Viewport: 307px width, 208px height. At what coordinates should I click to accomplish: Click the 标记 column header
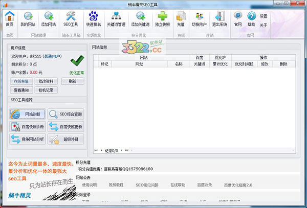tap(104, 64)
